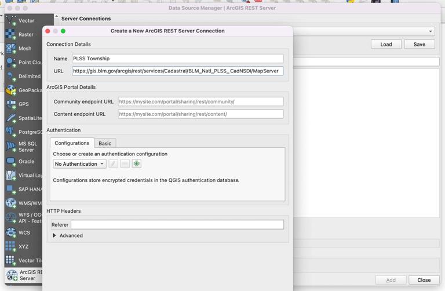This screenshot has height=291, width=445.
Task: Select the ArcGIS REST Server icon
Action: click(x=12, y=275)
